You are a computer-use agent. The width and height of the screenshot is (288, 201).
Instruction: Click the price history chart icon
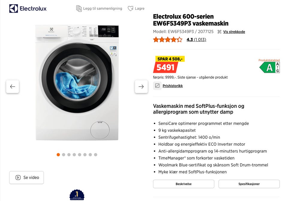pyautogui.click(x=157, y=86)
